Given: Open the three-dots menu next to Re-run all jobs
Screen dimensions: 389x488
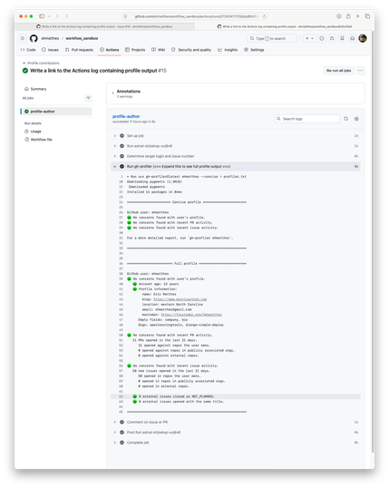Looking at the screenshot, I should 360,71.
